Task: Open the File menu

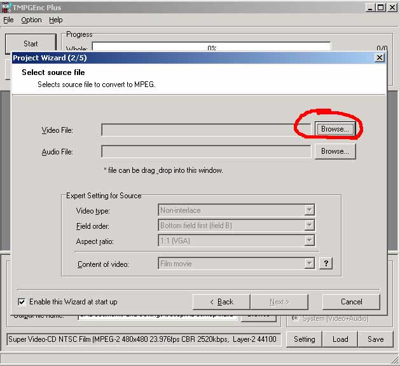Action: click(8, 20)
